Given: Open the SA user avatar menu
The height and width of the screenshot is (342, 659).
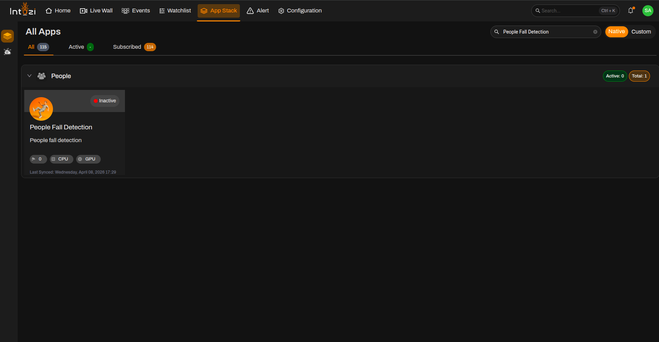Looking at the screenshot, I should point(648,10).
